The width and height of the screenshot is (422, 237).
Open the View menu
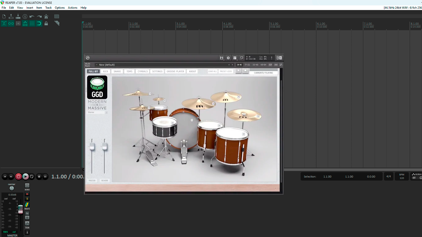point(20,8)
